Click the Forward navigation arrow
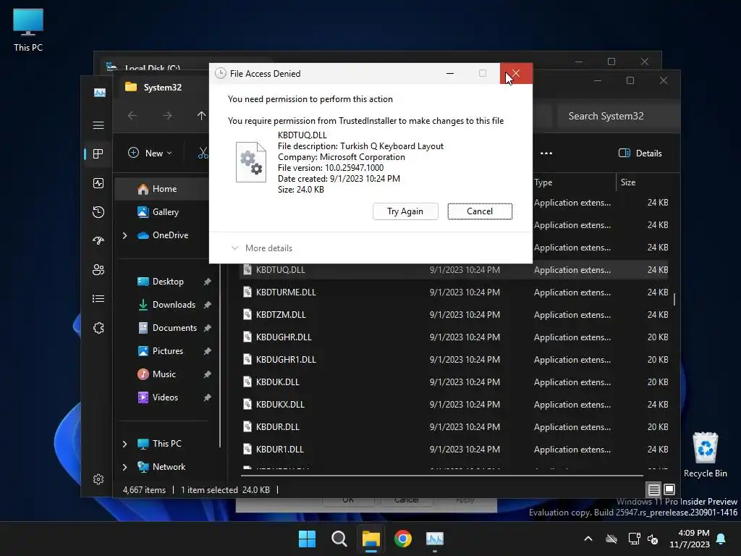The width and height of the screenshot is (741, 556). pyautogui.click(x=167, y=116)
